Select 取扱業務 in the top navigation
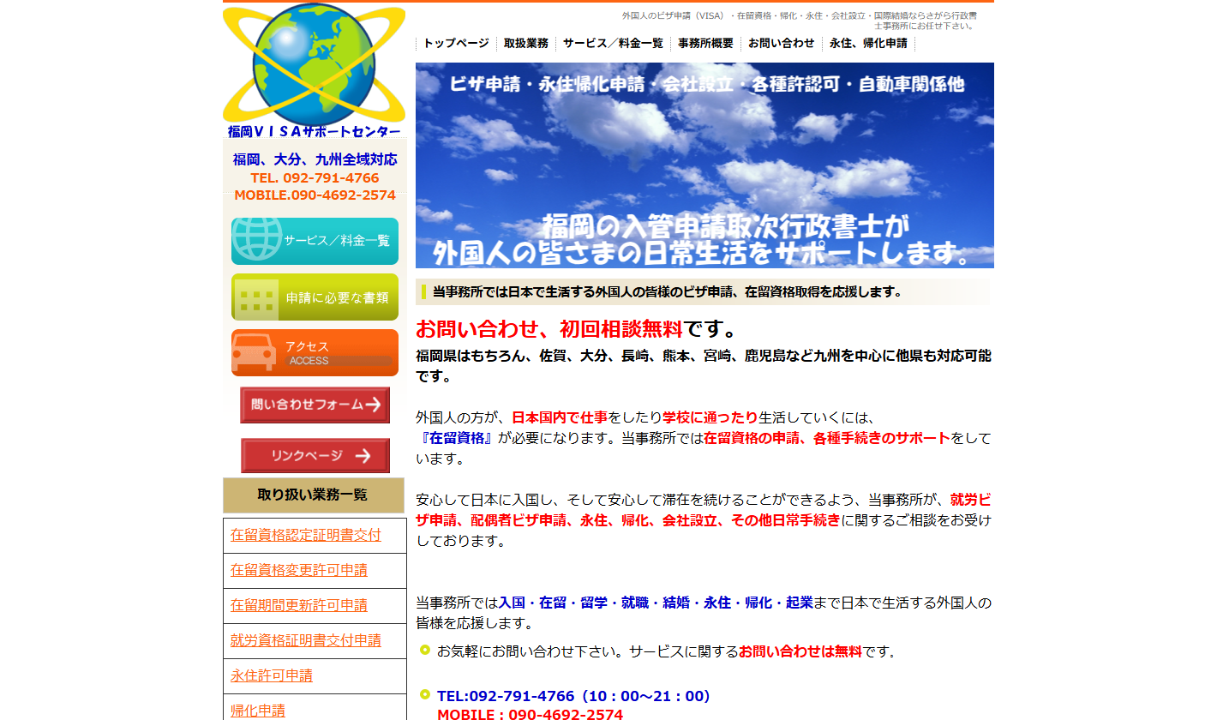1217x720 pixels. point(525,43)
